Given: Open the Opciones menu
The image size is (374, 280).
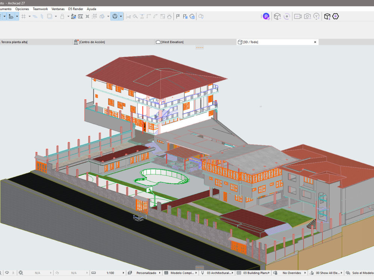Looking at the screenshot, I should (22, 9).
